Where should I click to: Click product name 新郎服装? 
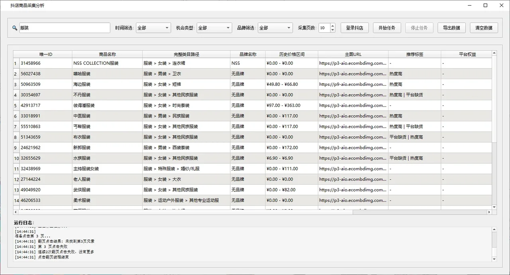click(107, 148)
